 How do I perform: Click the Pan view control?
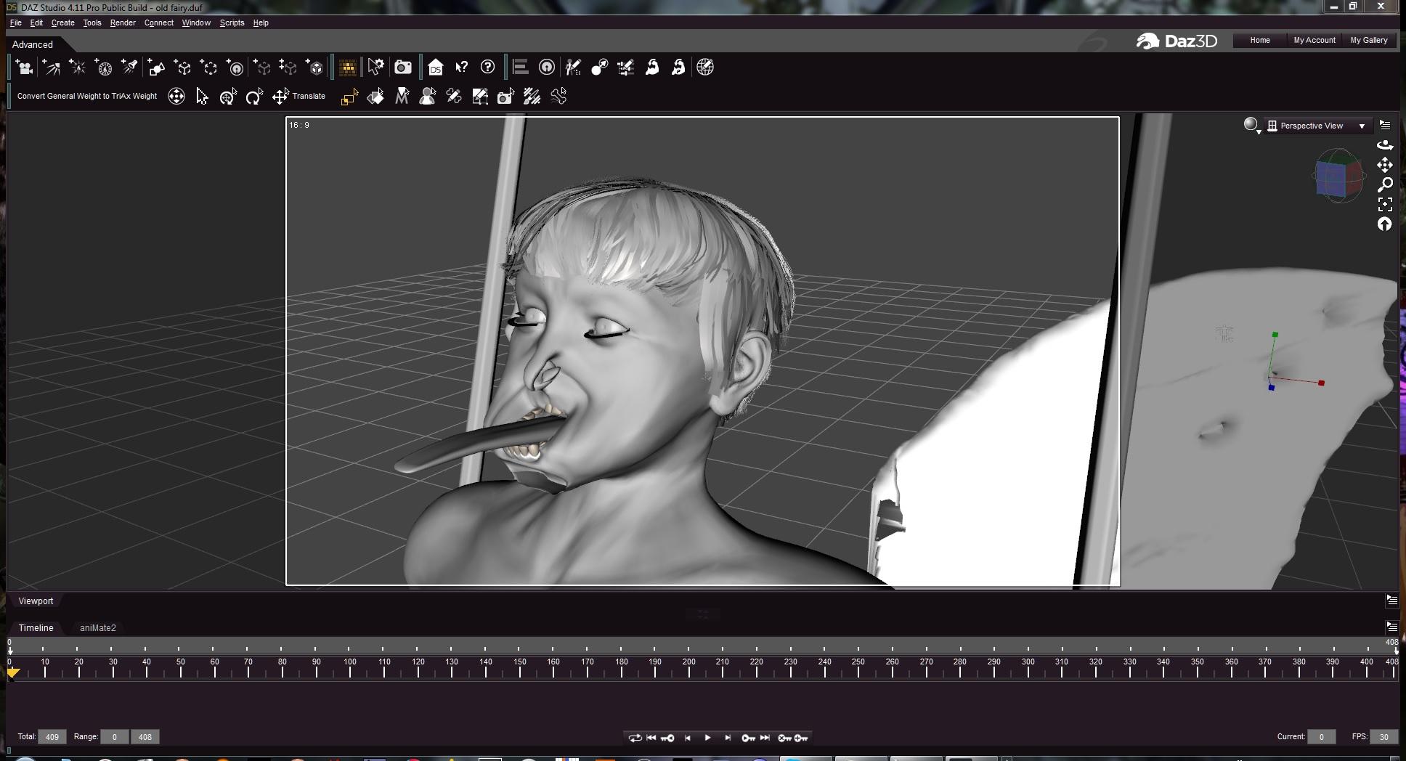click(x=1385, y=165)
